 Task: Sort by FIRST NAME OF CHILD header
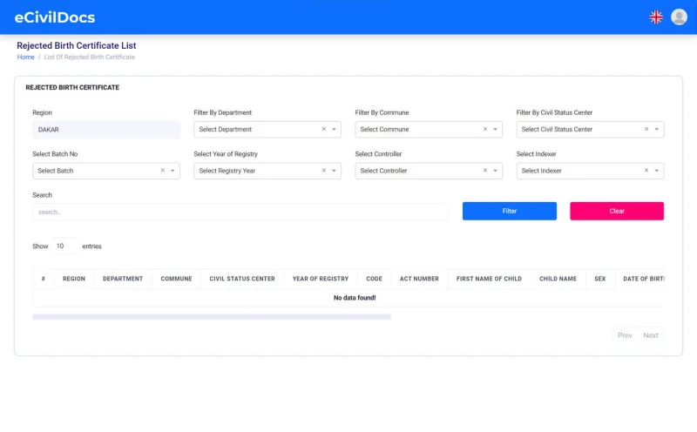tap(489, 279)
